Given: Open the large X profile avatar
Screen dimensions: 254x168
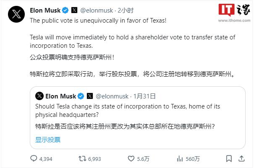Looking at the screenshot, I should click(17, 15).
